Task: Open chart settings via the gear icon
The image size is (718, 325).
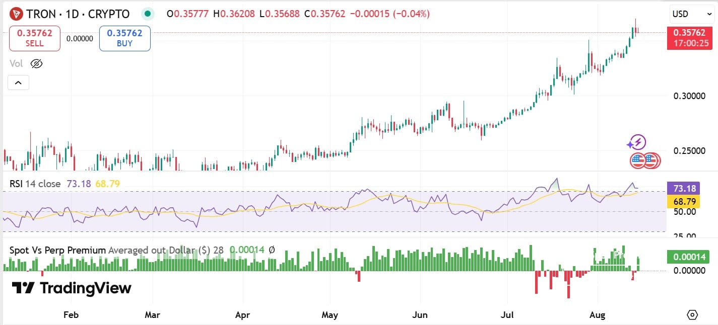Action: click(x=692, y=315)
